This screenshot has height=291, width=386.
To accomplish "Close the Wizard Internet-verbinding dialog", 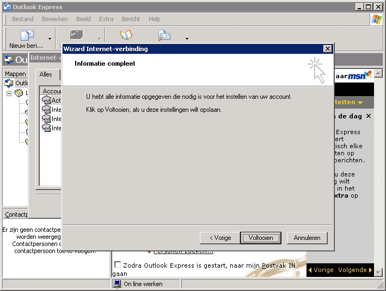I will pyautogui.click(x=327, y=49).
